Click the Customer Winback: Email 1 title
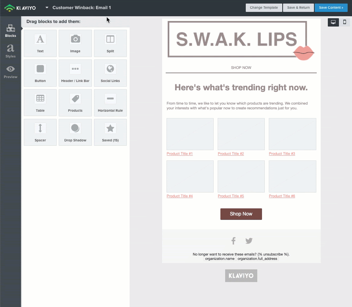Image resolution: width=352 pixels, height=307 pixels. coord(82,8)
